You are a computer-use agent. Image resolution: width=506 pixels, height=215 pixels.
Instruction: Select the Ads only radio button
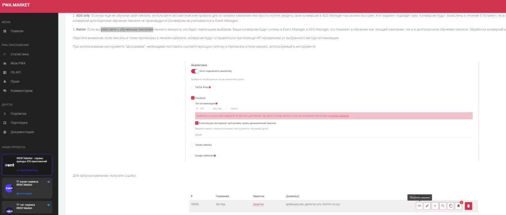210,108
